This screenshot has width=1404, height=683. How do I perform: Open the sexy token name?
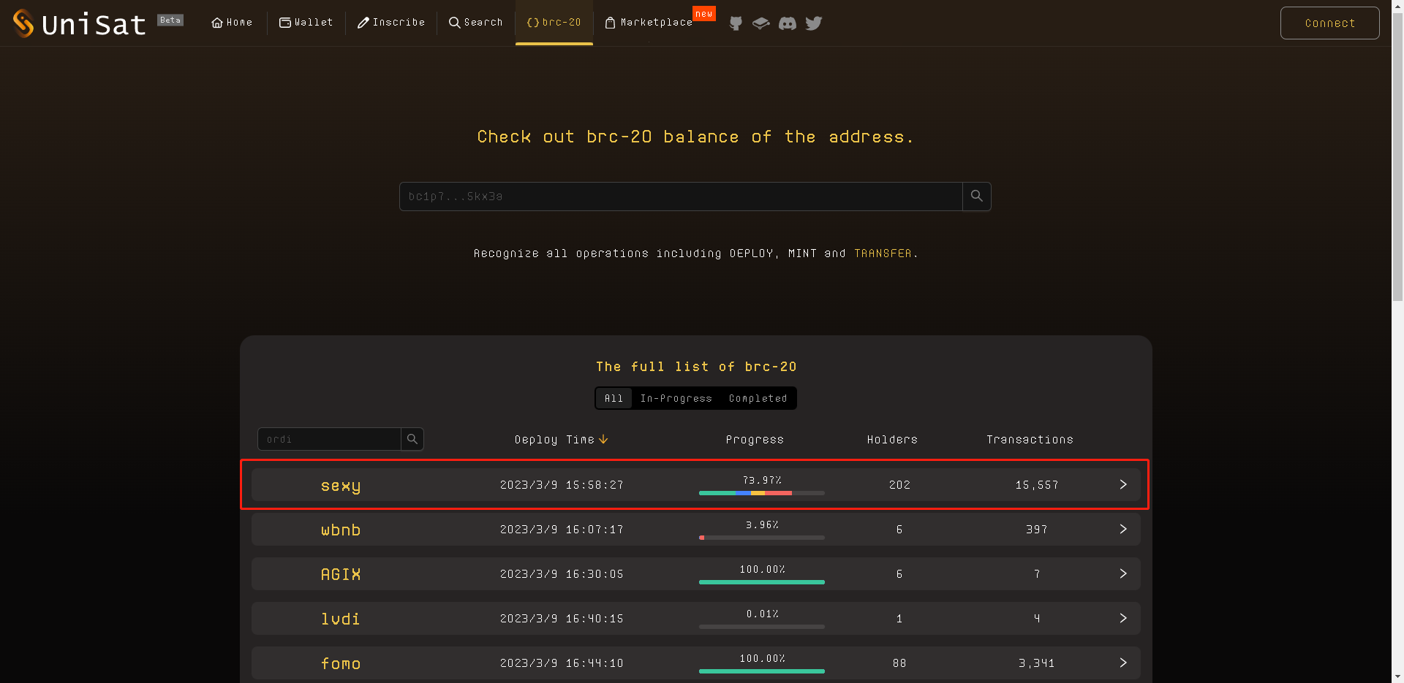click(341, 486)
